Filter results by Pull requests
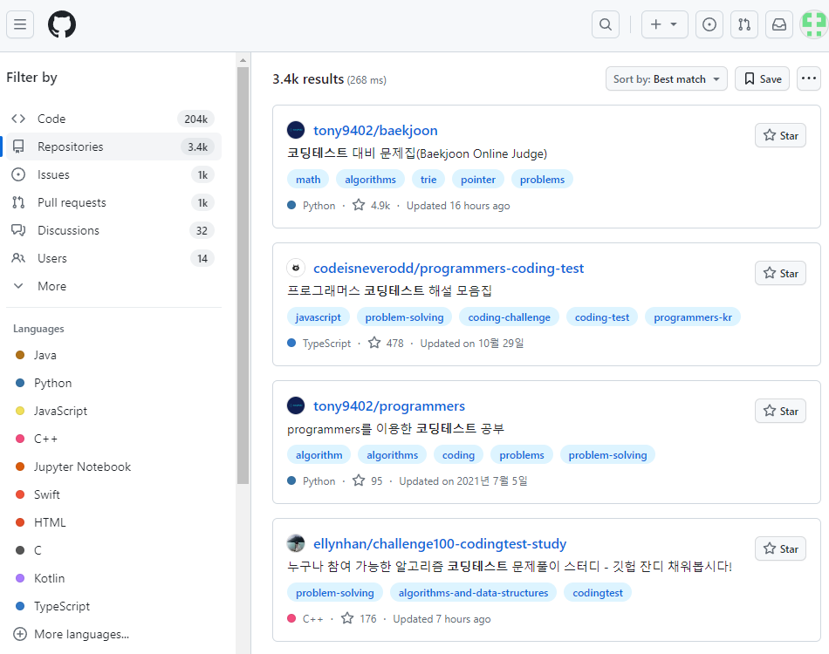The height and width of the screenshot is (654, 829). [113, 203]
